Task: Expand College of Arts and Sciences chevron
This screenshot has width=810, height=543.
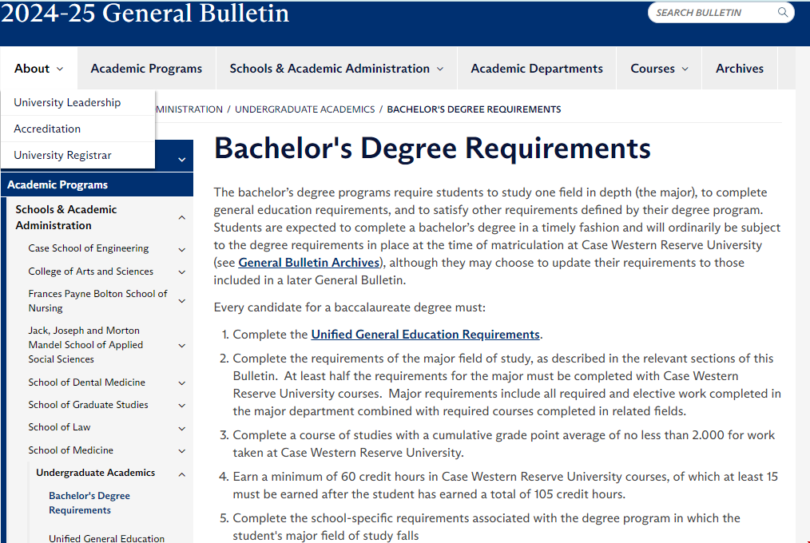Action: (x=182, y=272)
